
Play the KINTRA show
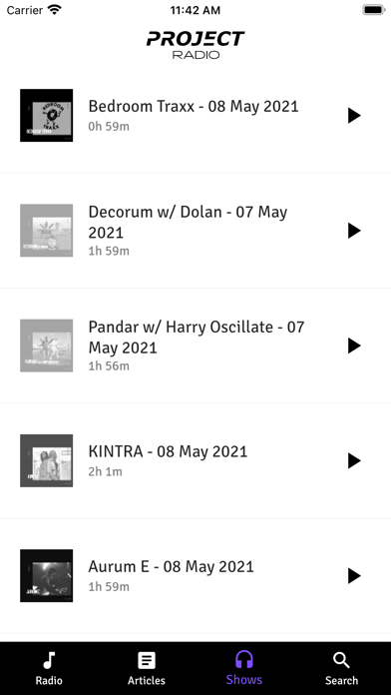tap(354, 461)
